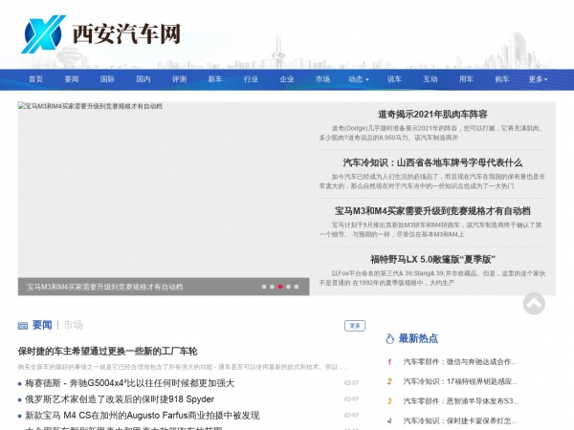Open hot item 4 保时捷卡宴保养灯
This screenshot has height=430, width=574.
pos(460,420)
